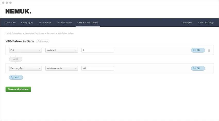Add a new AND condition with the blue button
The image size is (219, 121).
click(x=16, y=77)
